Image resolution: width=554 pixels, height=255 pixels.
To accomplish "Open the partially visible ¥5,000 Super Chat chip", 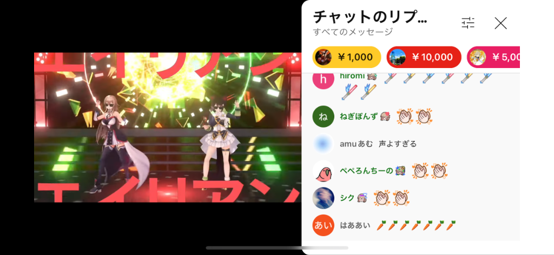I will point(493,57).
